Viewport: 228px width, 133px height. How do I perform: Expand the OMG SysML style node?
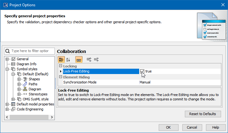click(13, 99)
